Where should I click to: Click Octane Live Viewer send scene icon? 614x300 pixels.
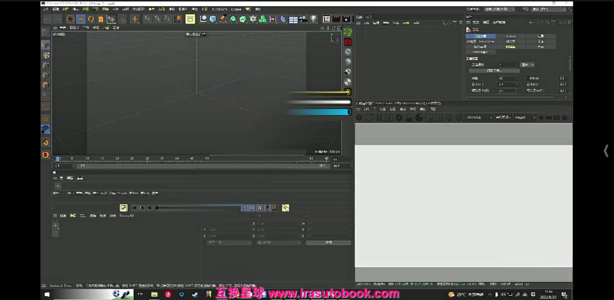[359, 118]
